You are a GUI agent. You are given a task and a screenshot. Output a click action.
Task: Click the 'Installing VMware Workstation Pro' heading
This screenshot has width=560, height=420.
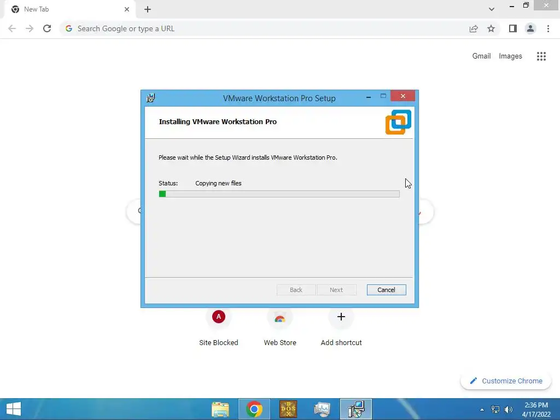pyautogui.click(x=218, y=122)
